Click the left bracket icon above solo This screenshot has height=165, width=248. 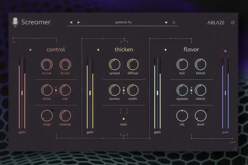pyautogui.click(x=120, y=111)
